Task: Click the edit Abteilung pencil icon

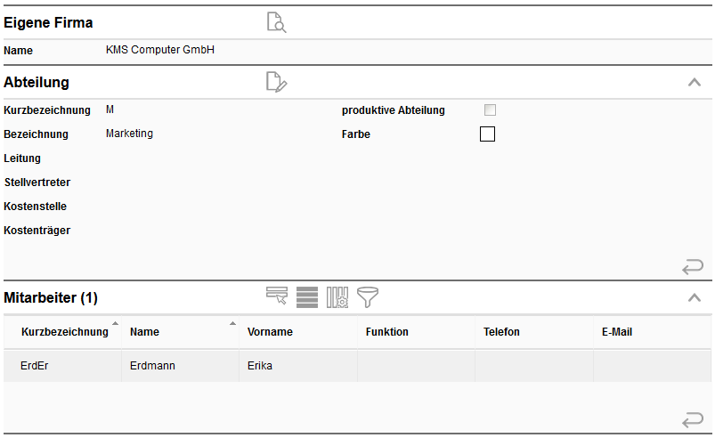Action: click(276, 83)
